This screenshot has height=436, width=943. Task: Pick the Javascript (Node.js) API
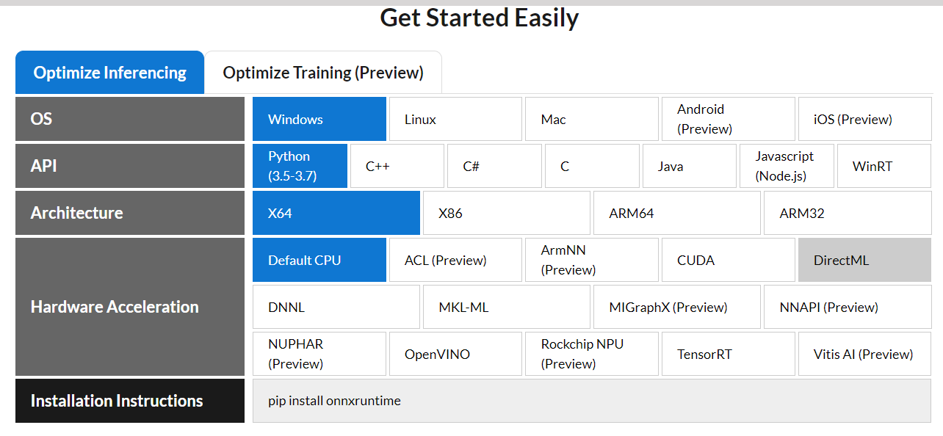coord(786,165)
